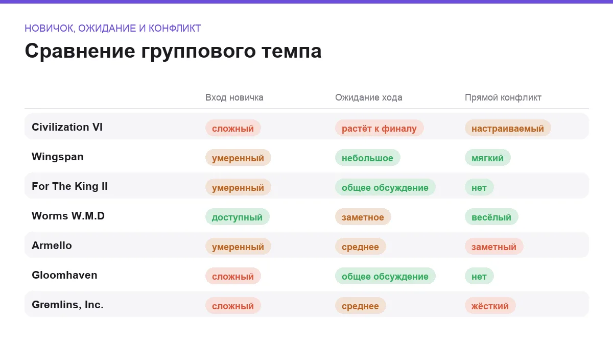613x345 pixels.
Task: Click 'сложный' tag in Civilization VI row
Action: (x=233, y=128)
